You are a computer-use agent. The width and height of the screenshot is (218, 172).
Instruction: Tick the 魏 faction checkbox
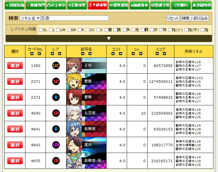(x=115, y=30)
